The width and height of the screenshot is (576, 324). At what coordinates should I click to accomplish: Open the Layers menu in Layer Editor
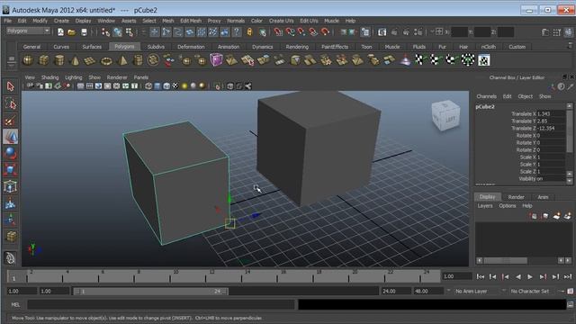click(x=485, y=206)
